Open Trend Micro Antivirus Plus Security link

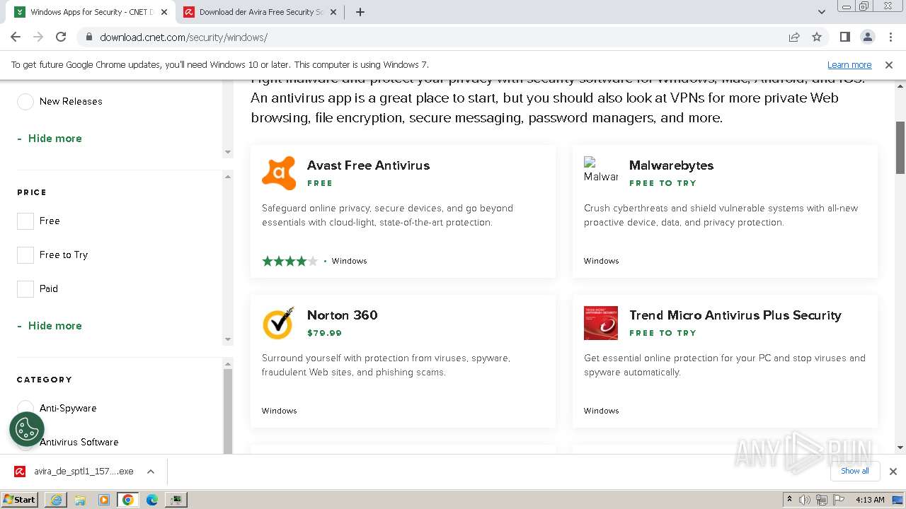click(735, 315)
